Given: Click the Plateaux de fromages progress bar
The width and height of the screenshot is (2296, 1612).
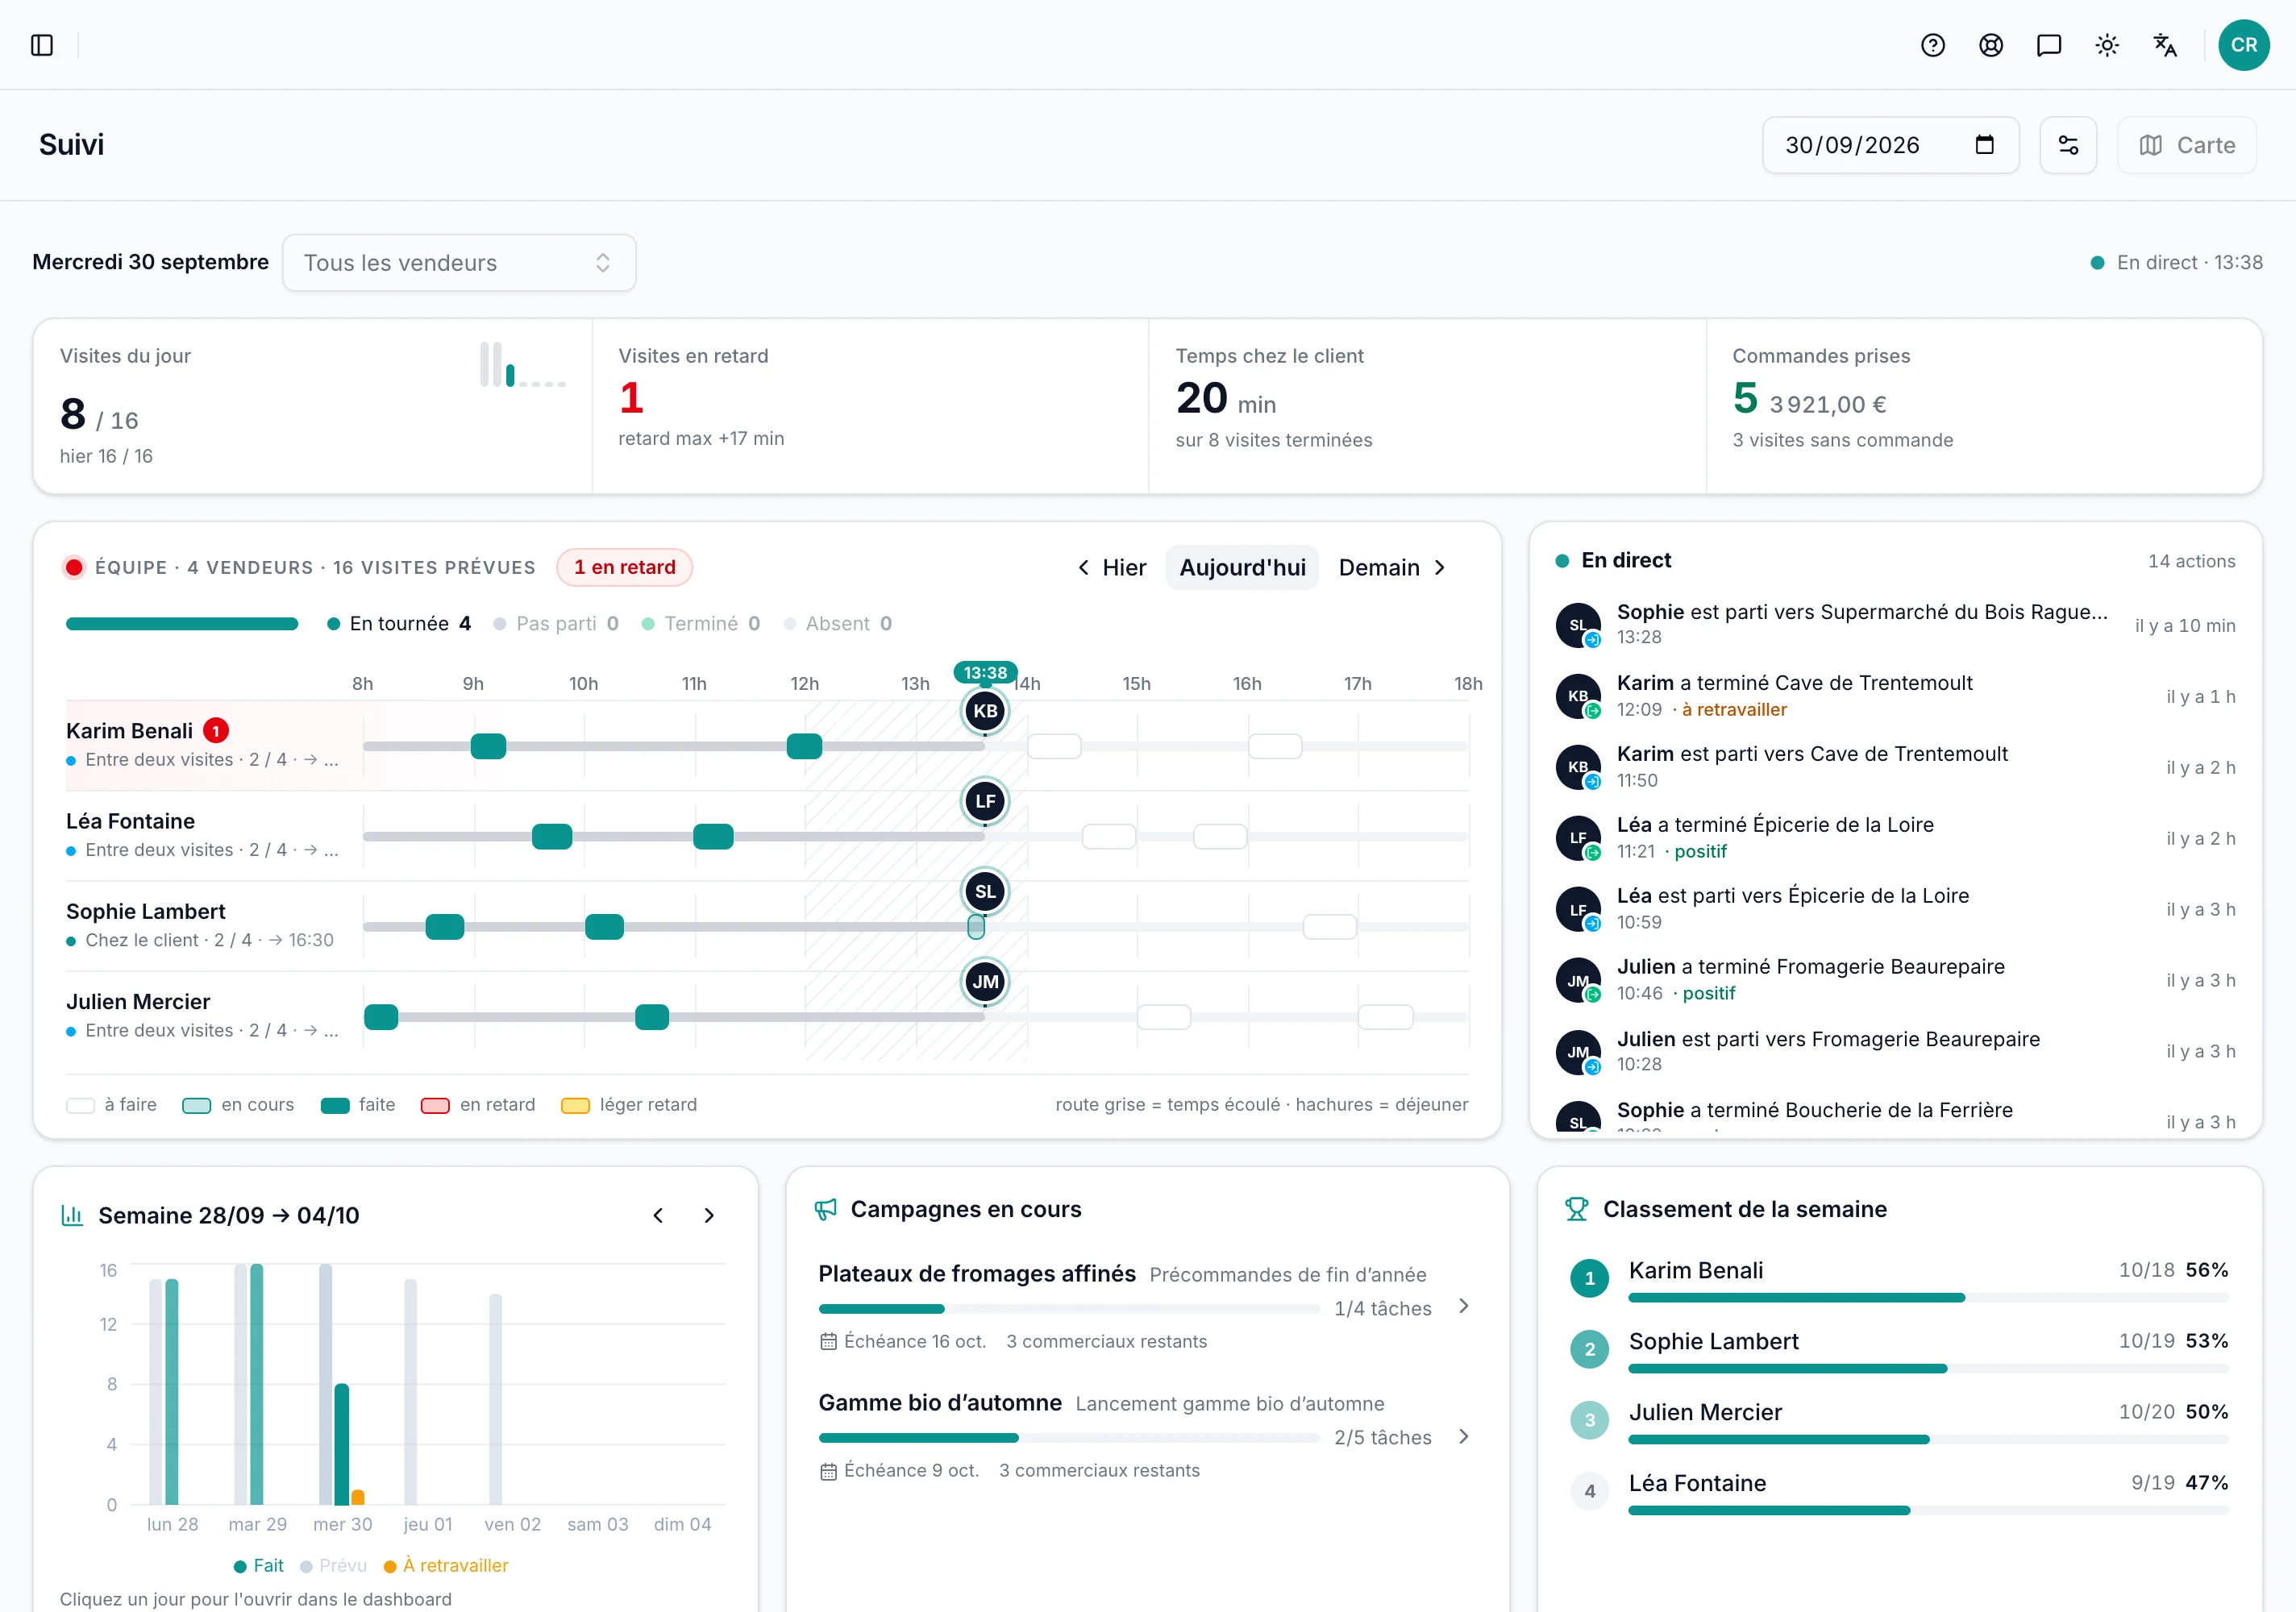Looking at the screenshot, I should tap(1069, 1309).
